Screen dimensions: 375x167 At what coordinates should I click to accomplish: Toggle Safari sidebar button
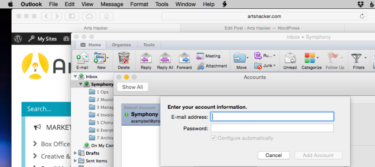[72, 16]
